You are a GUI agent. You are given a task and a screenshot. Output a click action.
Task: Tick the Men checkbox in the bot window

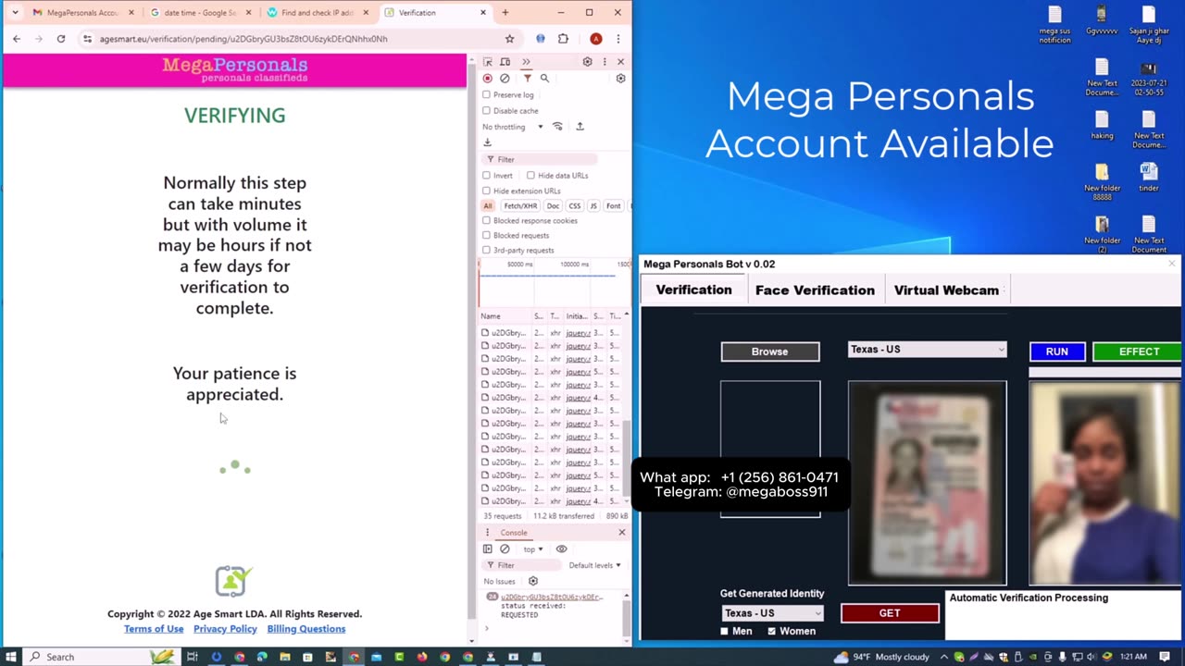pos(725,631)
